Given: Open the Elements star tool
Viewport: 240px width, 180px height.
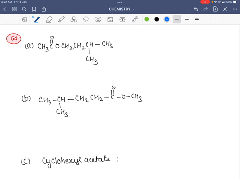Looking at the screenshot, I should point(98,19).
